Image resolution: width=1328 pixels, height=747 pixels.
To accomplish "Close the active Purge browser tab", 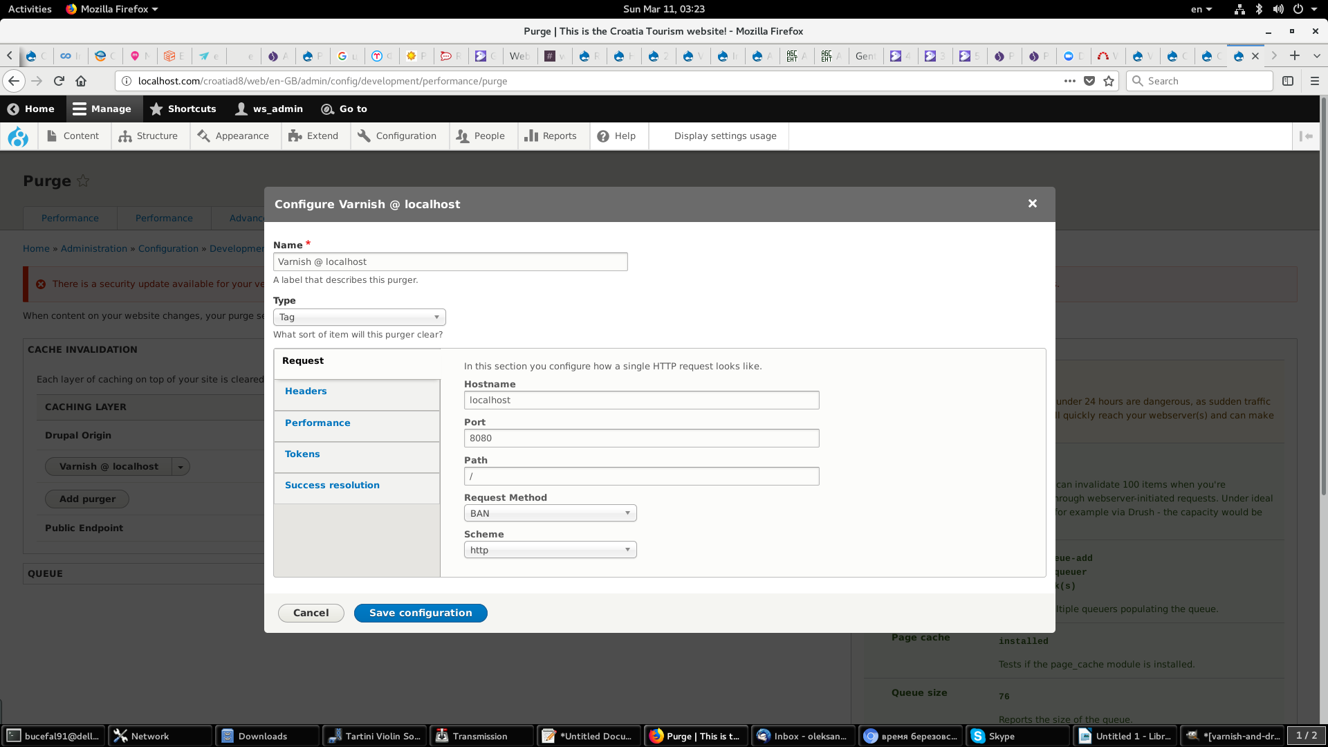I will coord(1255,56).
